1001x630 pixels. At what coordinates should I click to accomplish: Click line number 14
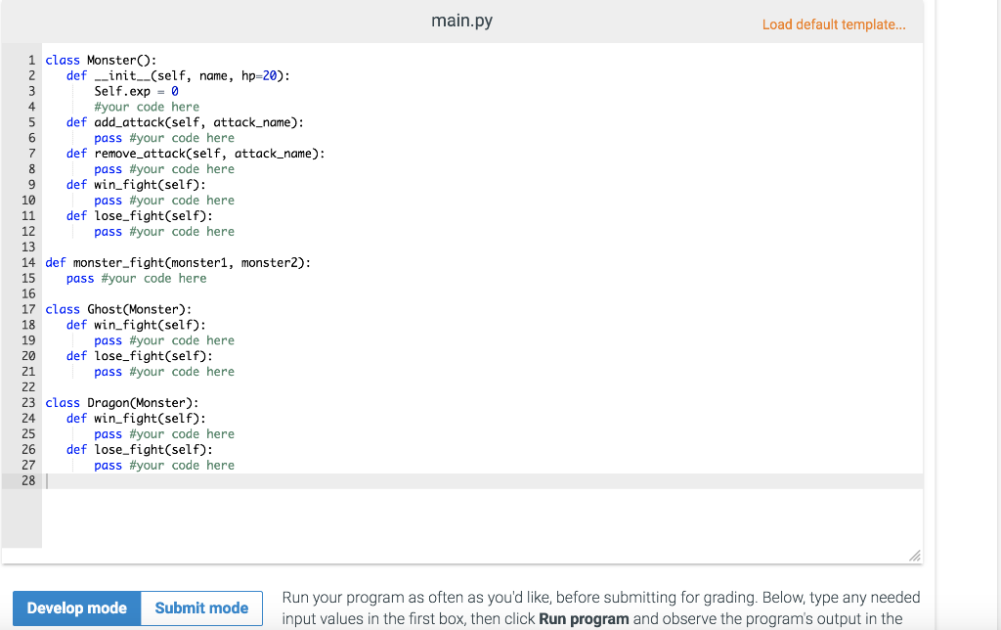click(28, 262)
